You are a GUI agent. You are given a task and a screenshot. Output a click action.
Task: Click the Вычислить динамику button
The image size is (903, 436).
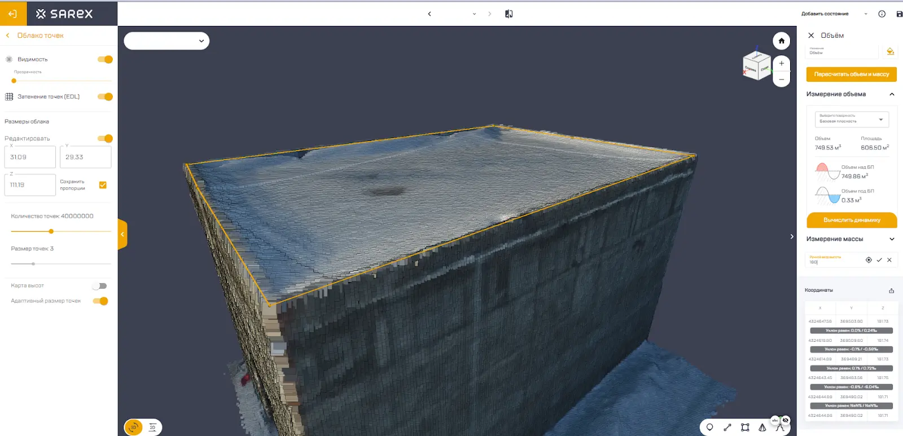(x=851, y=220)
